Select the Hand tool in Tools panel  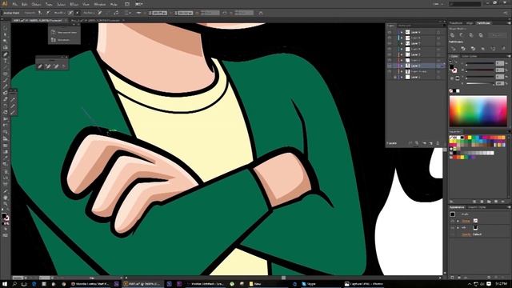tap(5, 198)
